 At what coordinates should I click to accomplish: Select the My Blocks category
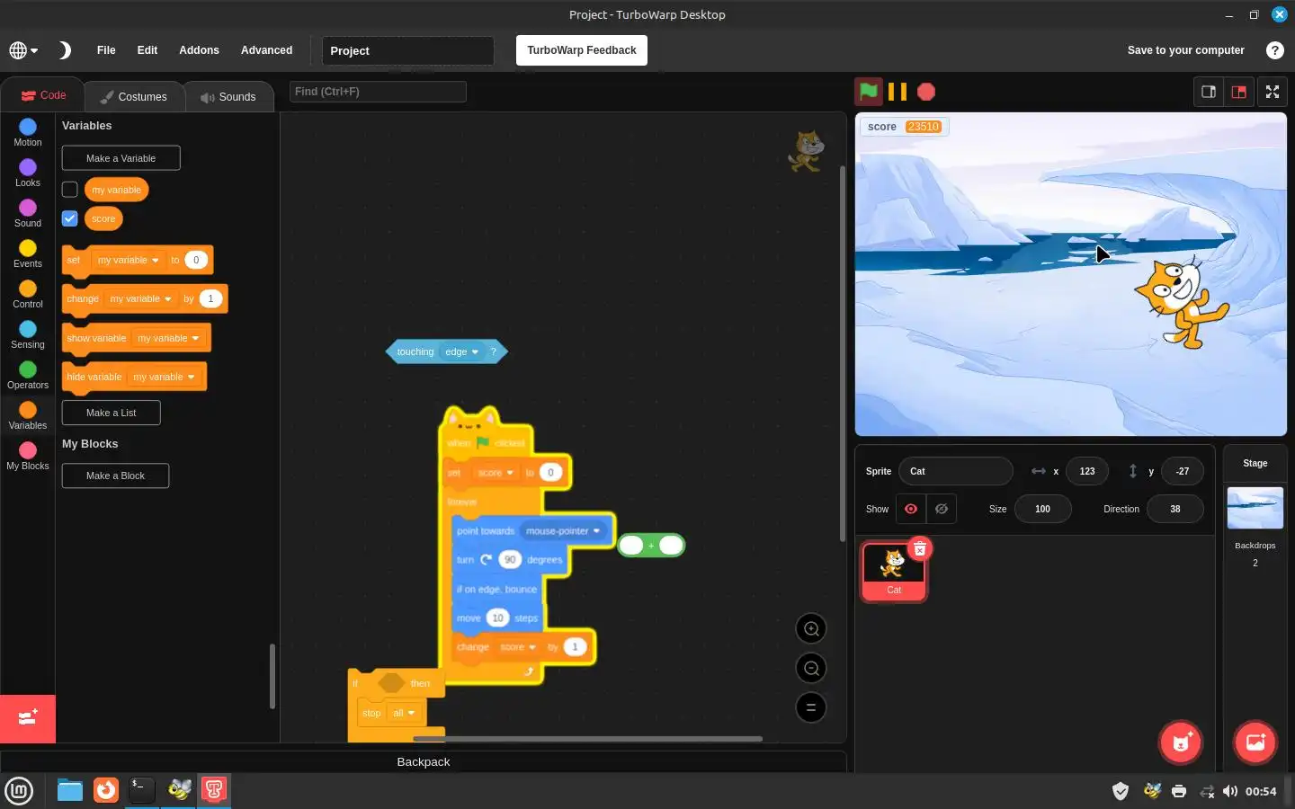pos(28,457)
